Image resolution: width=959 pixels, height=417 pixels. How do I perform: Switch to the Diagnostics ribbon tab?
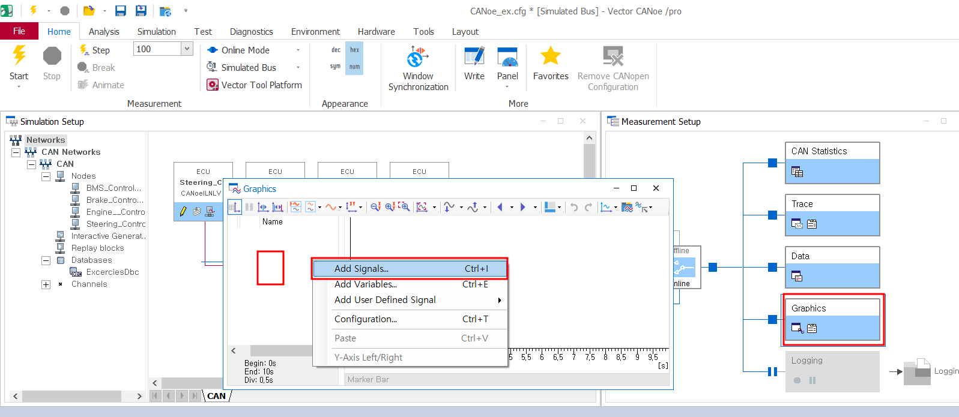[x=252, y=32]
